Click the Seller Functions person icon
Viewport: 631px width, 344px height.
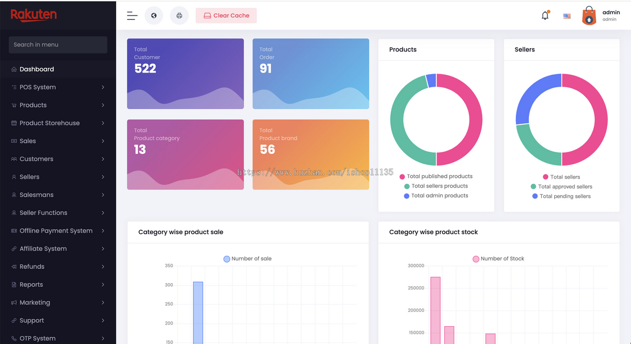pyautogui.click(x=14, y=213)
